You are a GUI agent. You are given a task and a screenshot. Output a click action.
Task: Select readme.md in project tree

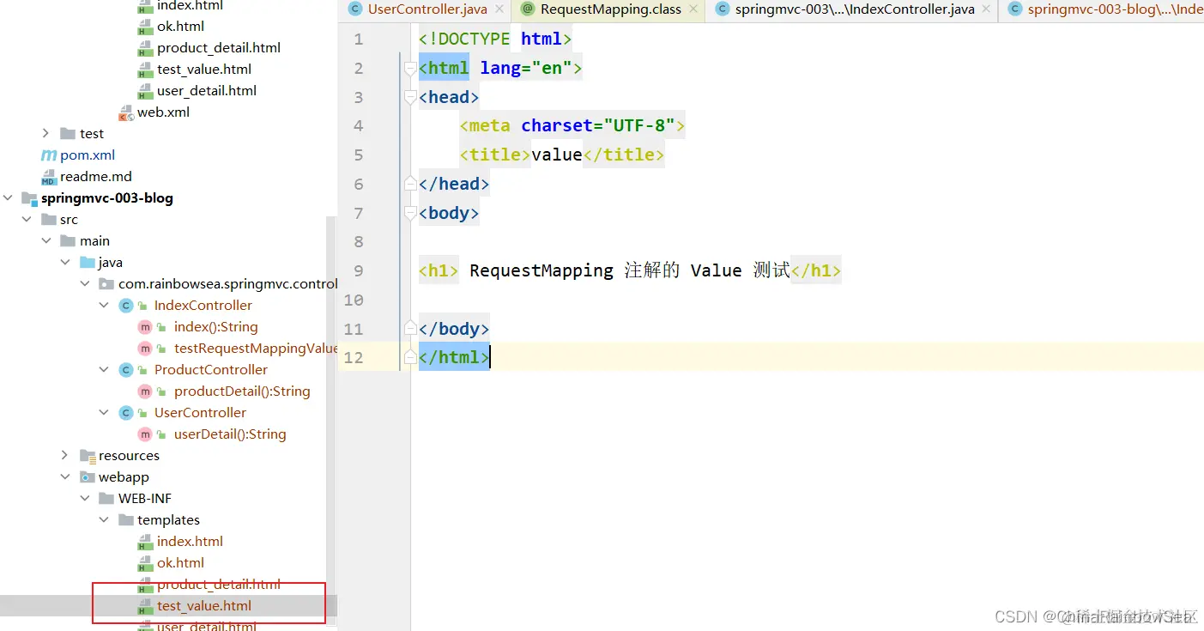[x=96, y=176]
